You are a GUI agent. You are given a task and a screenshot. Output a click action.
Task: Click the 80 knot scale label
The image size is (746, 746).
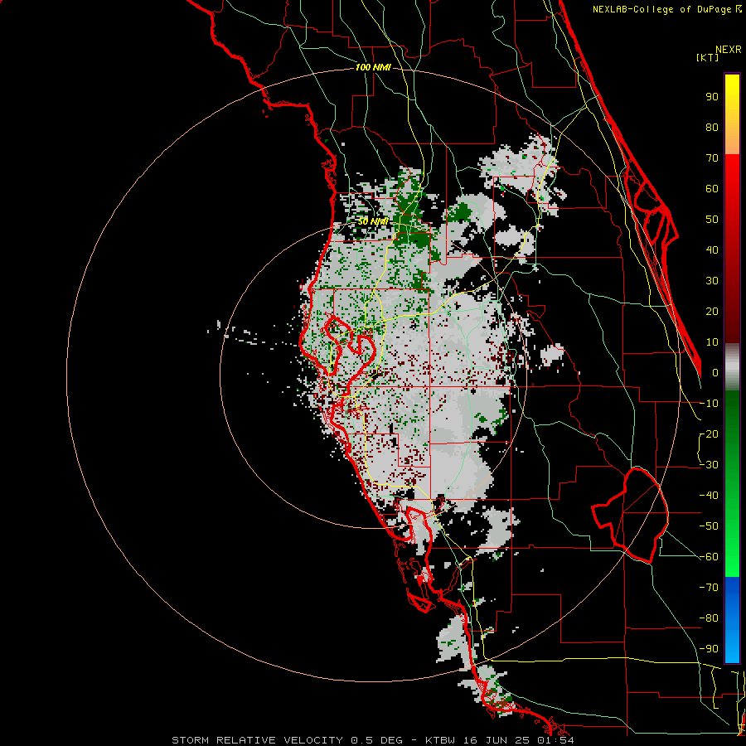click(x=712, y=128)
